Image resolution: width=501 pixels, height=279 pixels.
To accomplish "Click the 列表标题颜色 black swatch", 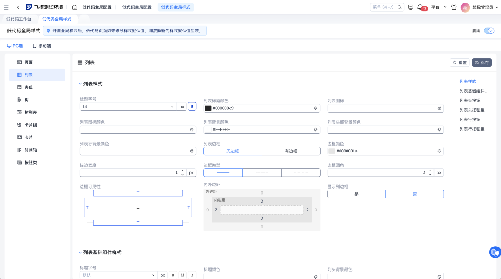I will coord(208,108).
